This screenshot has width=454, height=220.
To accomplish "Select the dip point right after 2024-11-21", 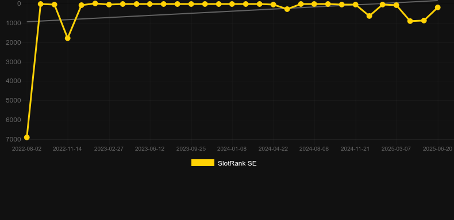I will pyautogui.click(x=369, y=16).
